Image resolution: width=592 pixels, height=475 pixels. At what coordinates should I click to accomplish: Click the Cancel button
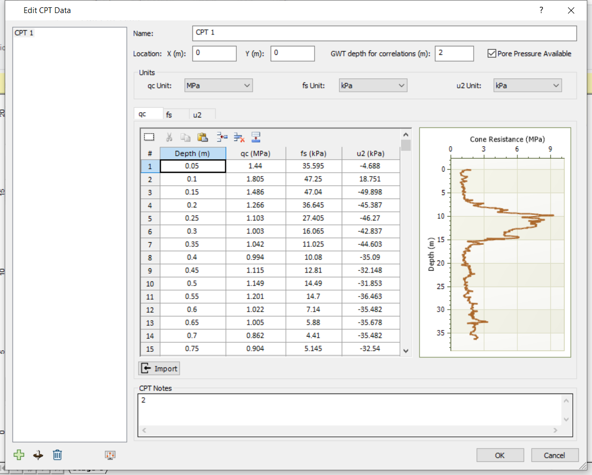554,455
